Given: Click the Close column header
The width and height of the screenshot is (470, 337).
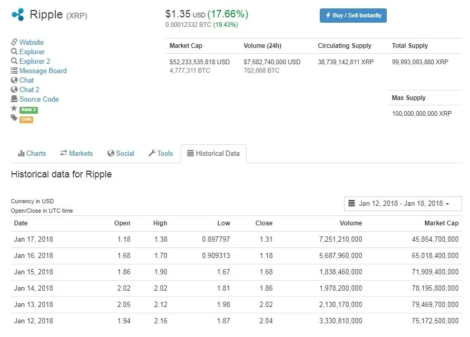Looking at the screenshot, I should coord(264,223).
